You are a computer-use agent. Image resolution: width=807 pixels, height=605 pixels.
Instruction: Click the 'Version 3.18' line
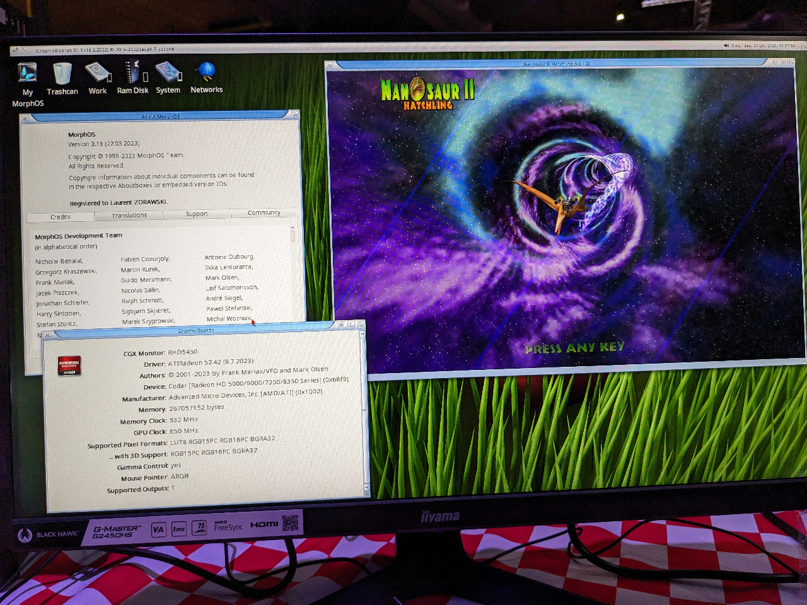pos(104,144)
